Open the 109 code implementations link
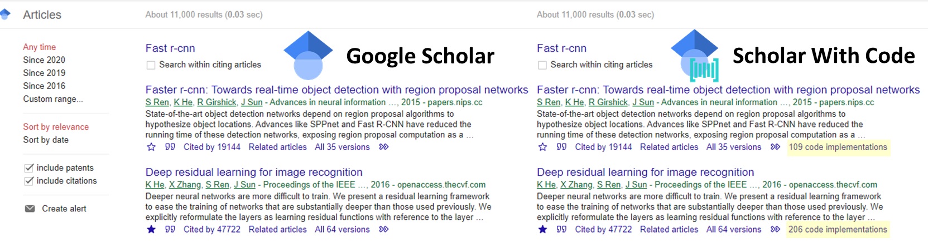 coord(837,147)
